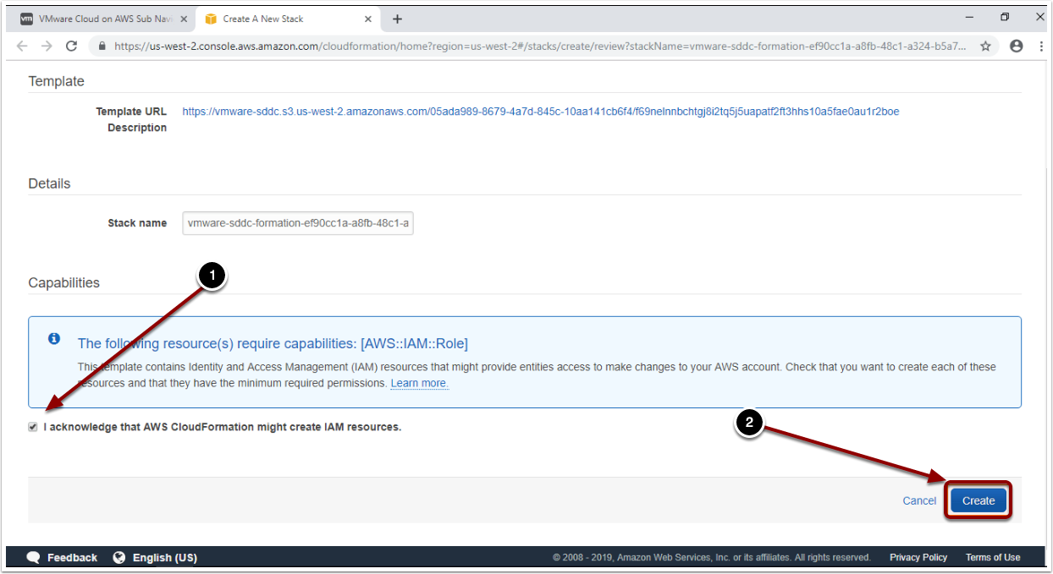
Task: Open the vmware-sddc template URL link
Action: click(540, 112)
